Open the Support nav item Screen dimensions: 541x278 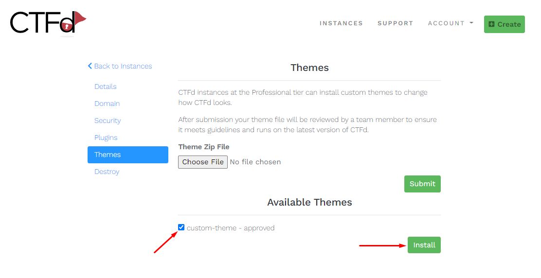[395, 23]
